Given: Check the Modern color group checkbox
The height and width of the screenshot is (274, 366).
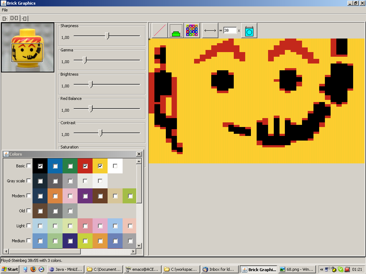Looking at the screenshot, I should pos(29,196).
